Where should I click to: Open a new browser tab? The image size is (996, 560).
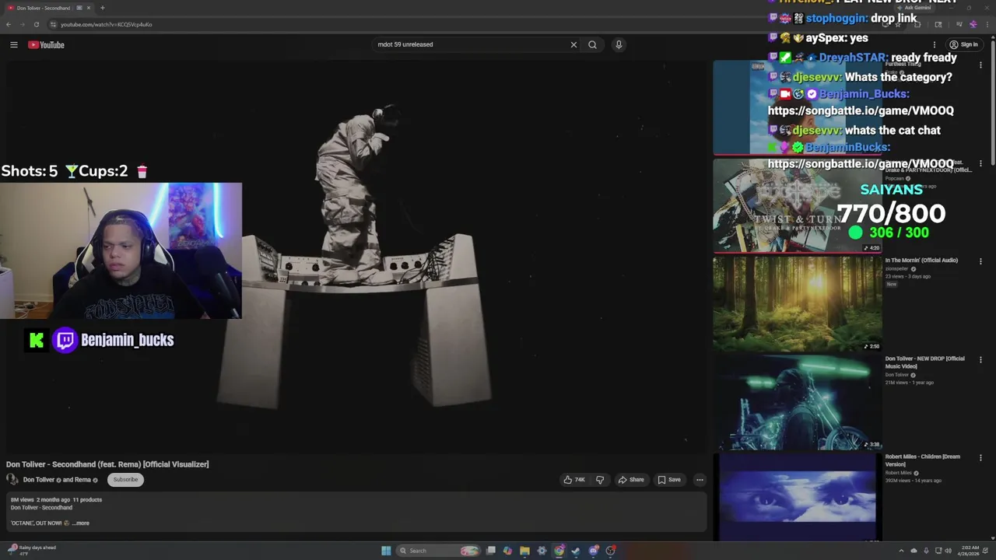[x=102, y=8]
